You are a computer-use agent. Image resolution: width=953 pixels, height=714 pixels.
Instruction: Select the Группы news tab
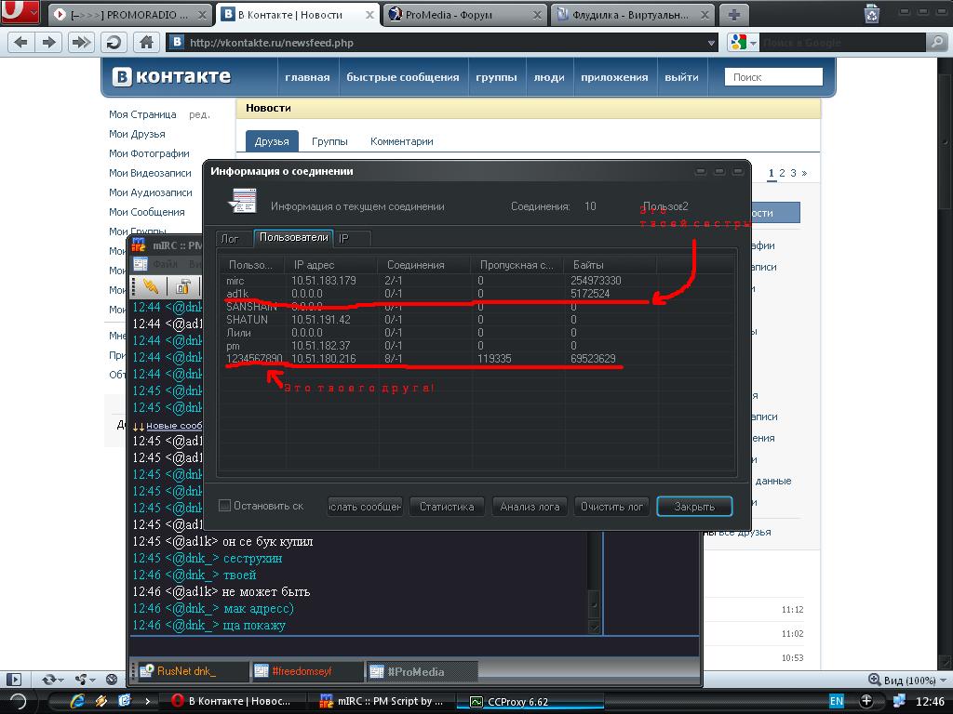[x=329, y=141]
